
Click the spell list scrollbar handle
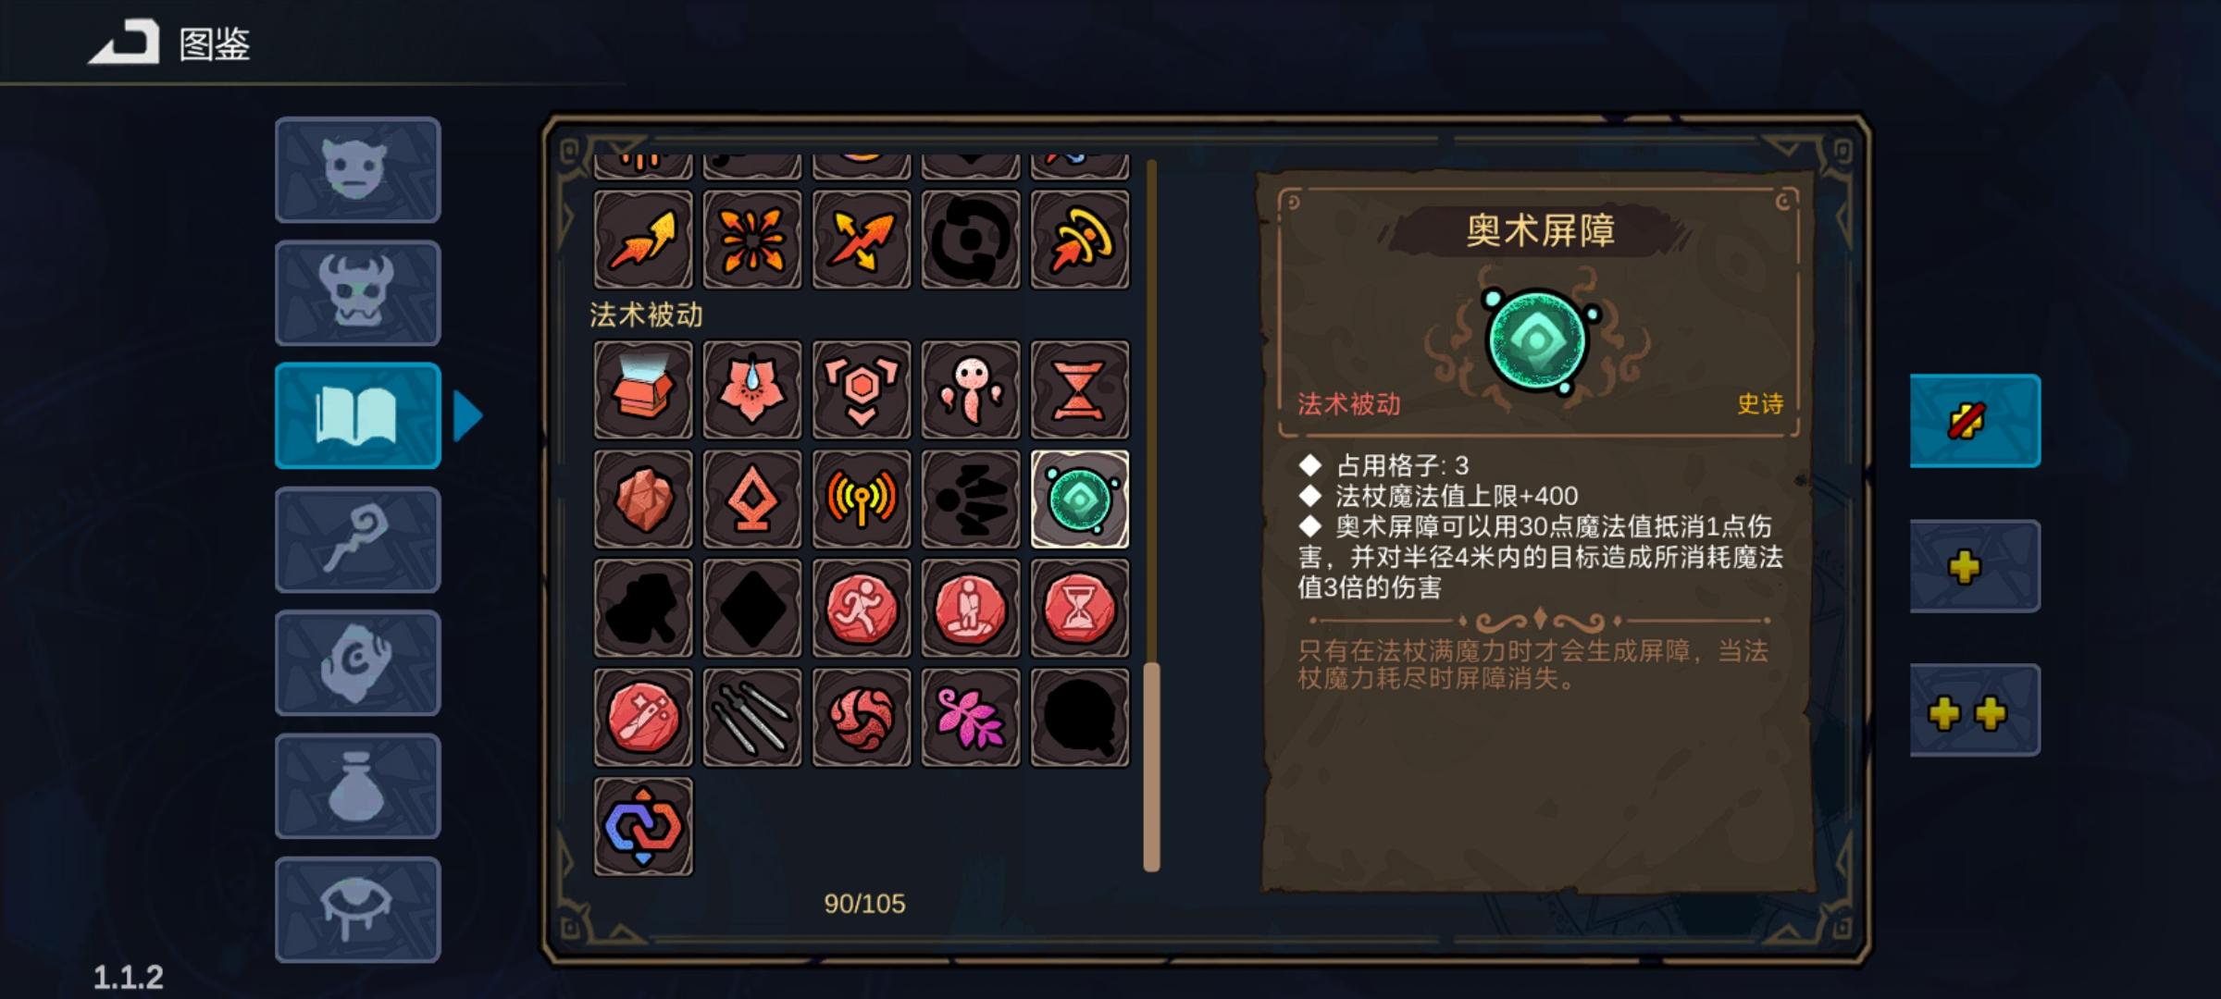[1151, 767]
